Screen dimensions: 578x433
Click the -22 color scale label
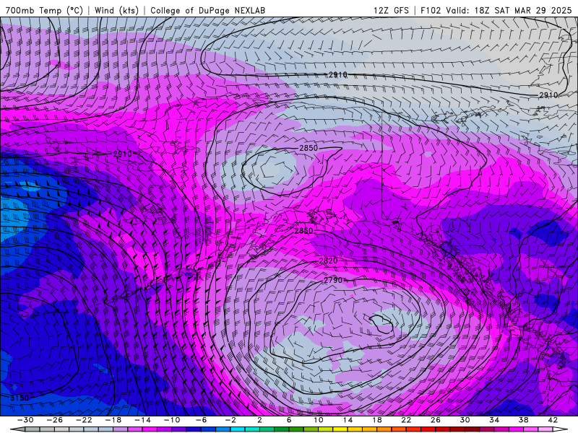[x=84, y=420]
